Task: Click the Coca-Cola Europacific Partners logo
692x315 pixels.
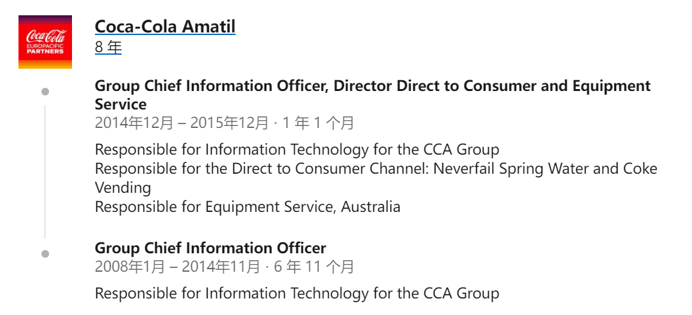Action: [x=45, y=42]
